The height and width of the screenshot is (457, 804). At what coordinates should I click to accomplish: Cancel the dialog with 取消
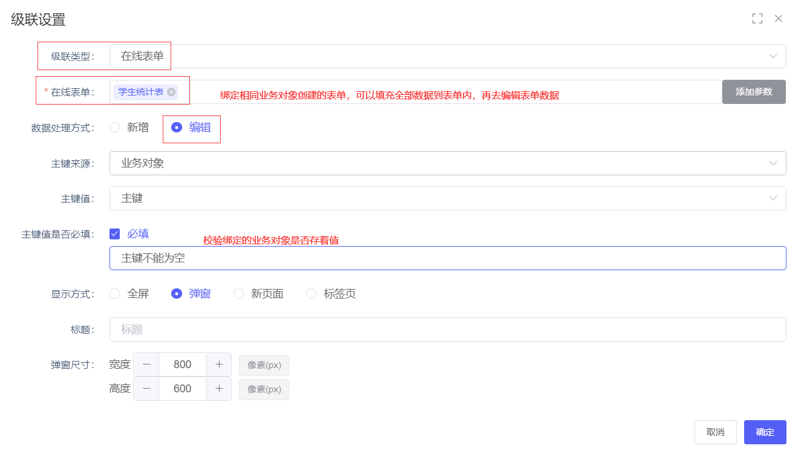tap(715, 432)
